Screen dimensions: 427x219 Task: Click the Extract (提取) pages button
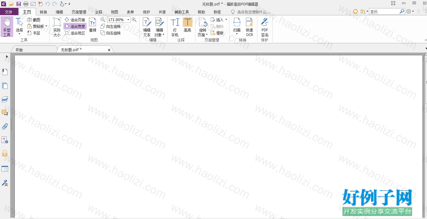pos(217,33)
